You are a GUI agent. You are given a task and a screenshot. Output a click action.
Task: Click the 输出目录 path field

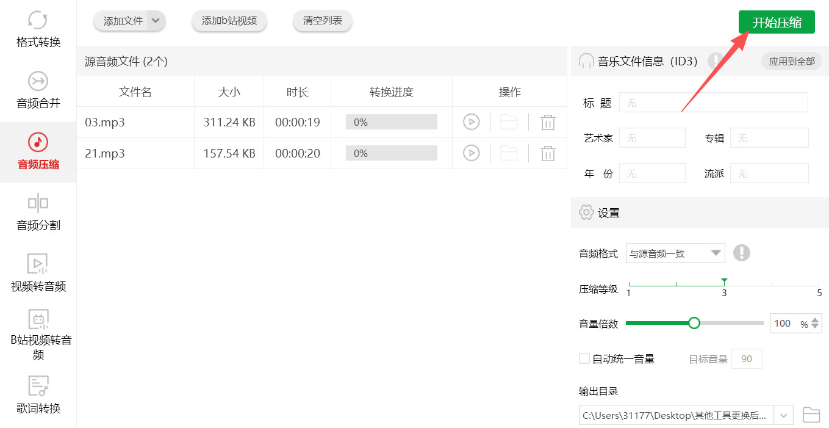coord(676,415)
